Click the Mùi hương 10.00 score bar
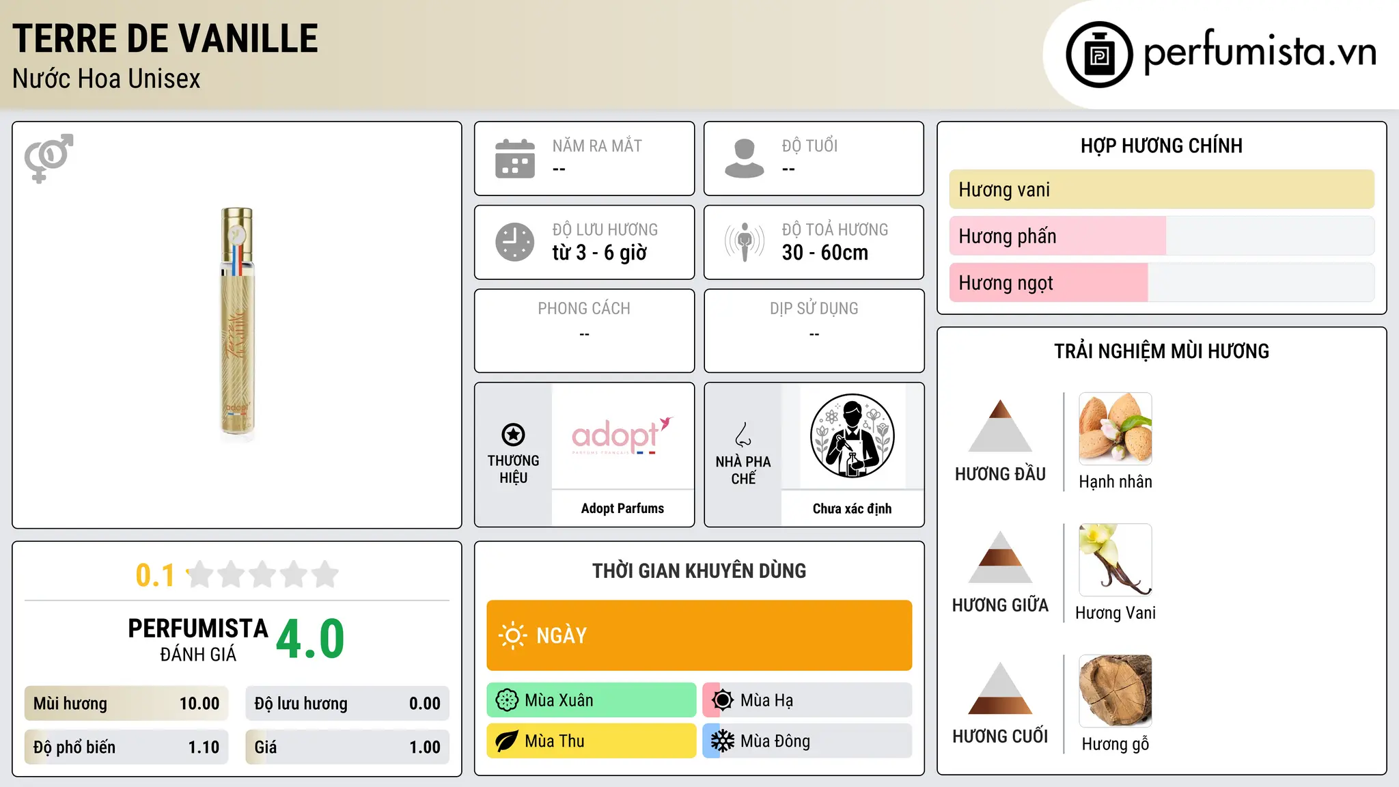This screenshot has width=1399, height=787. [126, 704]
